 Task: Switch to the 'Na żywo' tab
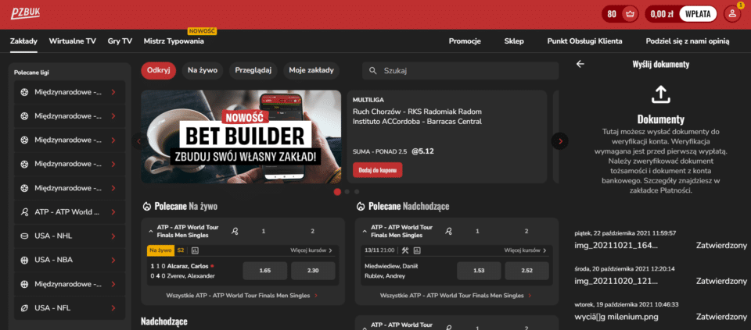(x=202, y=71)
